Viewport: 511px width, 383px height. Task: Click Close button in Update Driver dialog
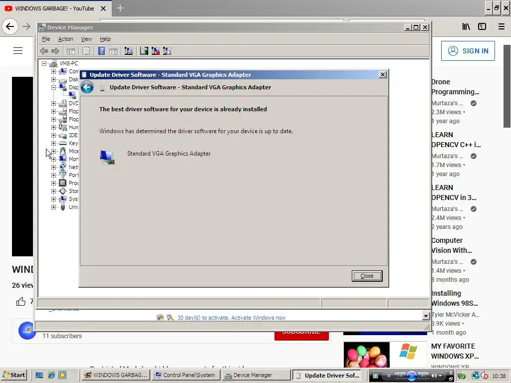[367, 276]
